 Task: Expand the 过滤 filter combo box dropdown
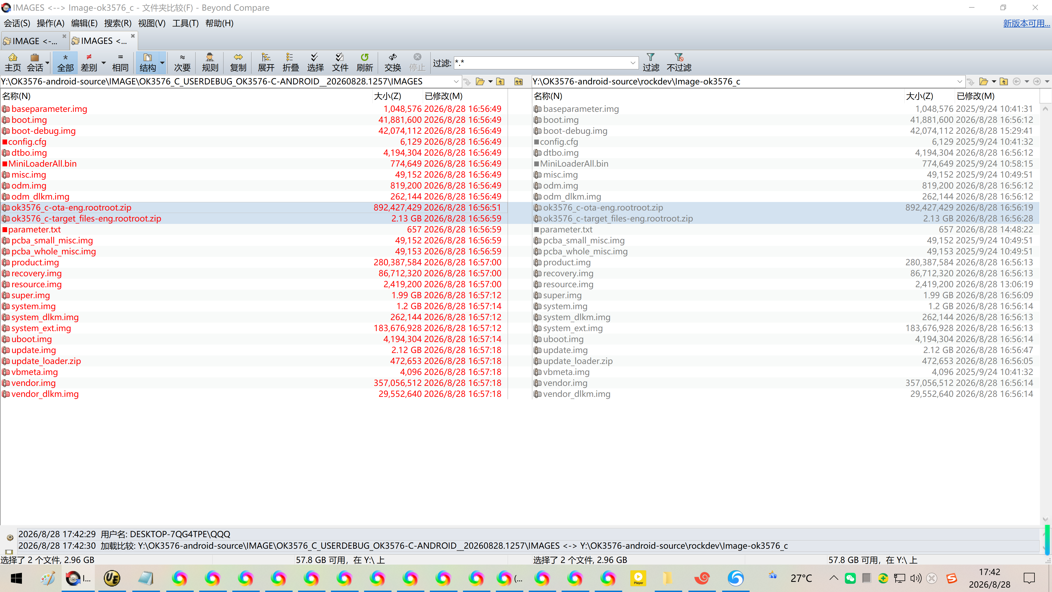[633, 63]
